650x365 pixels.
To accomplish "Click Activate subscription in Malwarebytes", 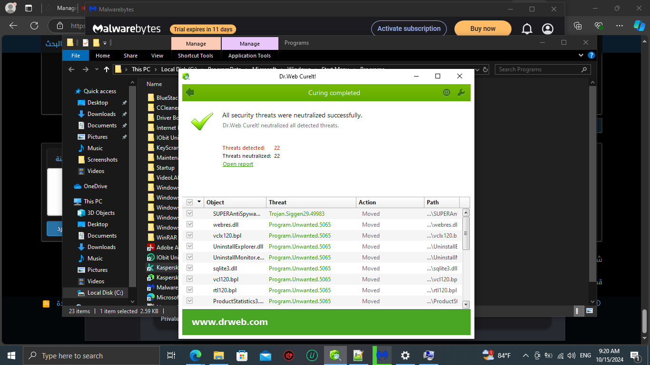I will [x=409, y=29].
